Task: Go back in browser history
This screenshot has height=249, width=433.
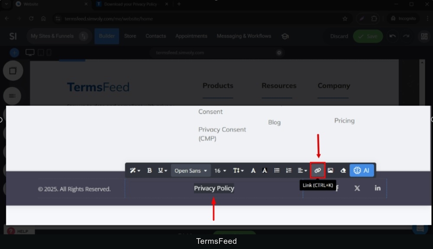Action: [7, 19]
